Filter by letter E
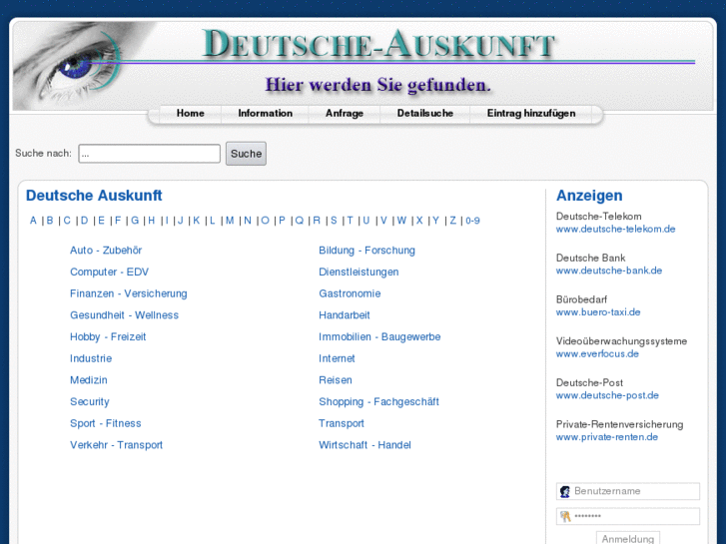This screenshot has height=544, width=726. point(102,221)
